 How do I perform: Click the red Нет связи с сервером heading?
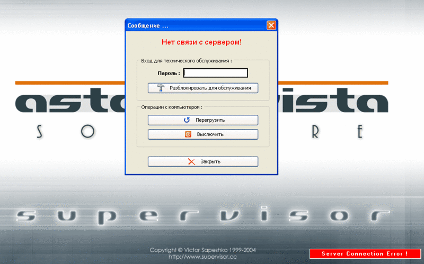(x=201, y=42)
